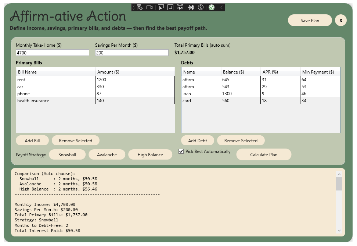Activate the Select Element pointer tool
The image size is (357, 246).
click(161, 7)
